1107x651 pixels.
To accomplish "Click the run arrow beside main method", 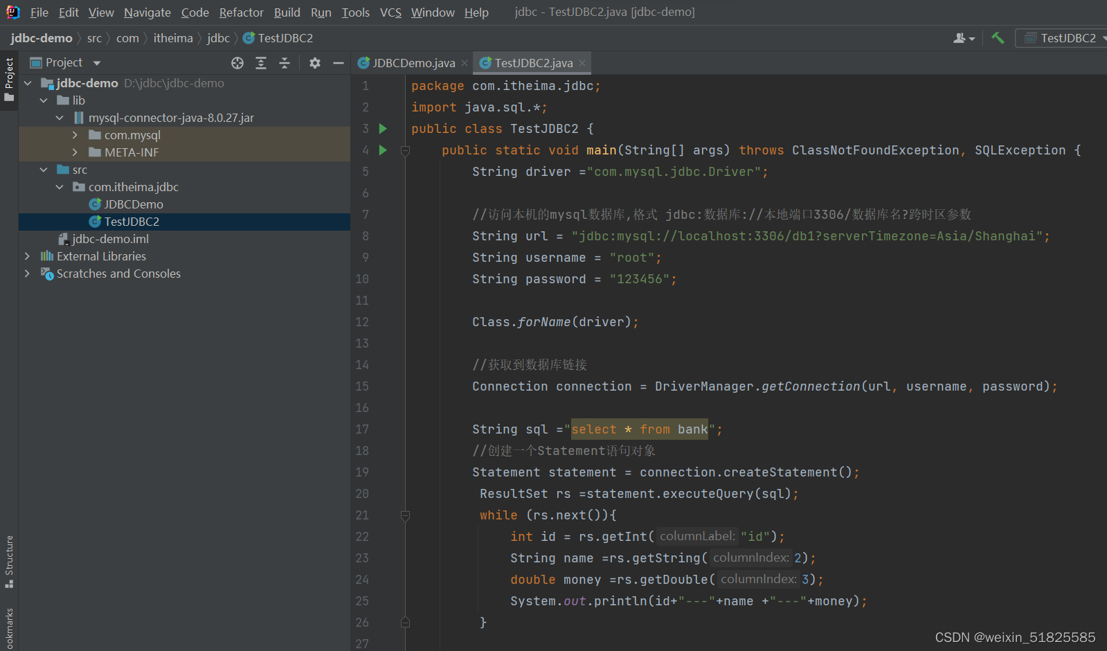I will pyautogui.click(x=383, y=150).
